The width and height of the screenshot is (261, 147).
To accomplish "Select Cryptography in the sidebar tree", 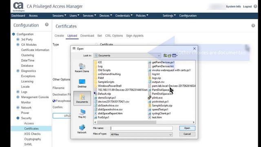I will (x=33, y=139).
